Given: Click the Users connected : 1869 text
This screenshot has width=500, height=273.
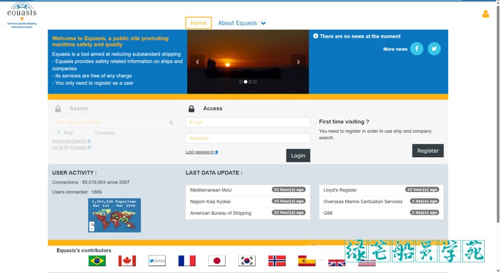Looking at the screenshot, I should click(x=77, y=192).
